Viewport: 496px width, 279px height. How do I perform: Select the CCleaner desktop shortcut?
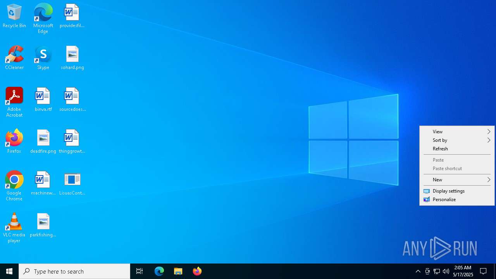pyautogui.click(x=14, y=58)
